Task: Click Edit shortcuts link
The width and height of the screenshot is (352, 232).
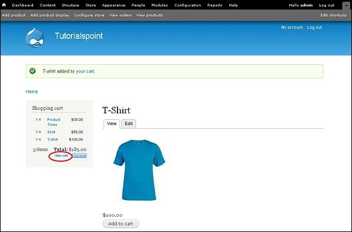Action: [x=334, y=15]
